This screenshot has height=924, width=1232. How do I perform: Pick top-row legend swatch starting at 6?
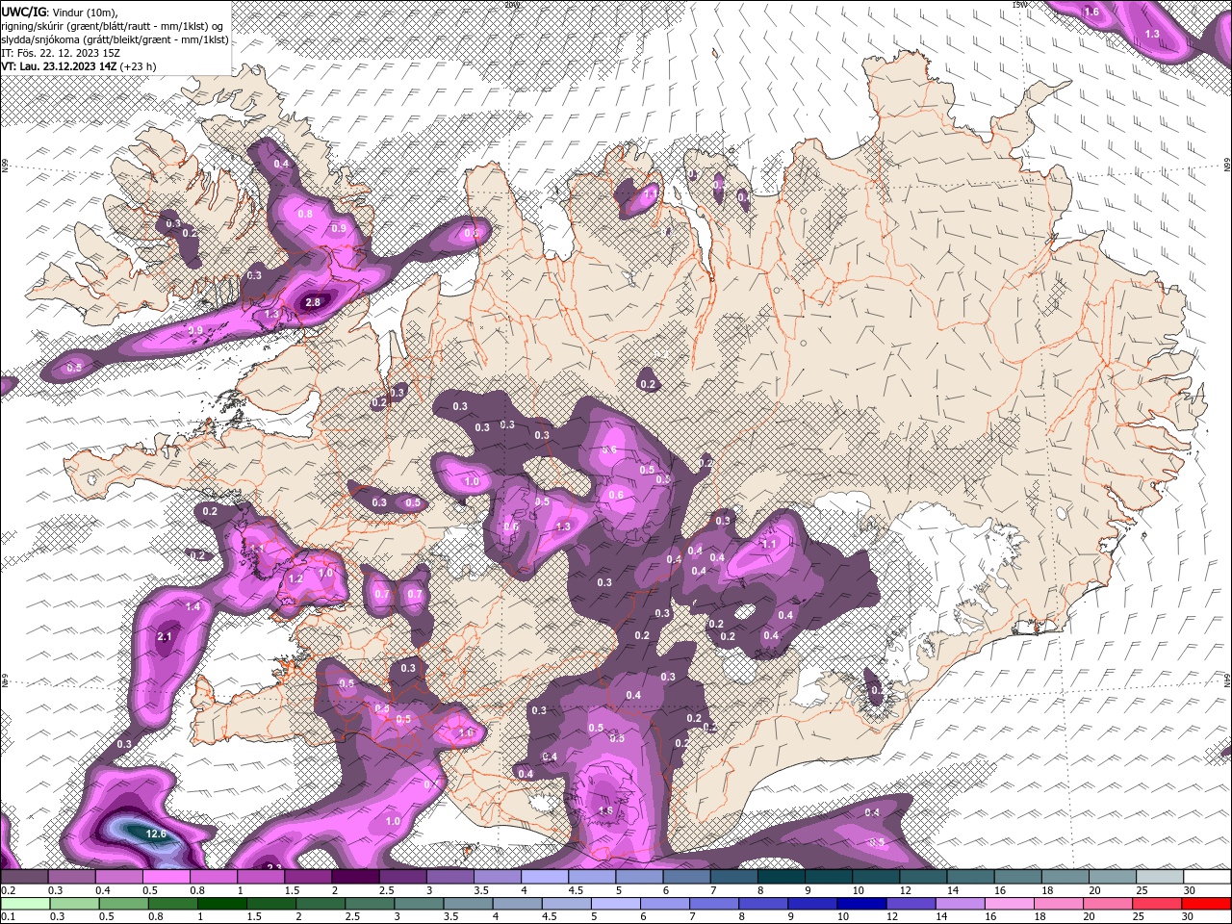(685, 876)
